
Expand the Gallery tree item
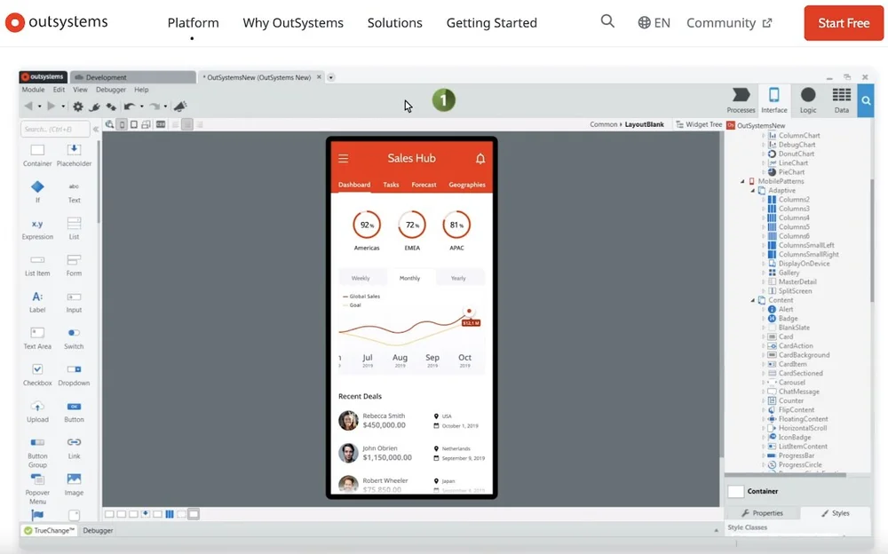click(764, 273)
